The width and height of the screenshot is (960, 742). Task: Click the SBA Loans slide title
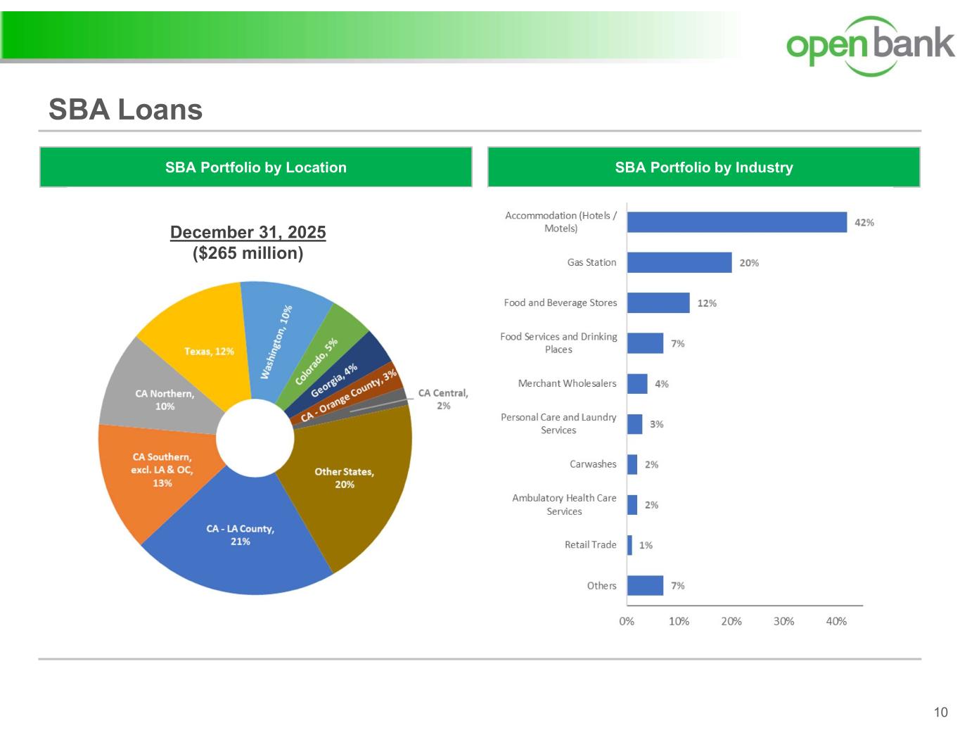point(125,110)
